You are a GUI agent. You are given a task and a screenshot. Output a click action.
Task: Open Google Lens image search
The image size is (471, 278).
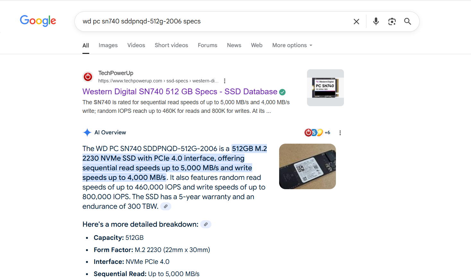tap(392, 21)
